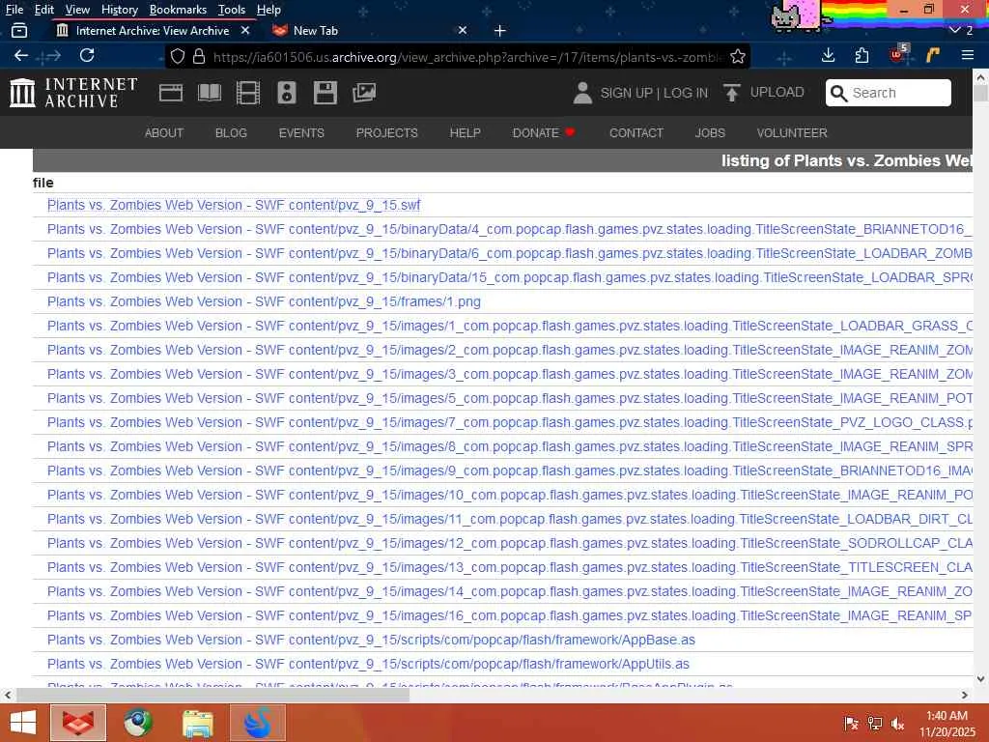Image resolution: width=989 pixels, height=742 pixels.
Task: Open the scripts AppBase.as file link
Action: click(371, 640)
